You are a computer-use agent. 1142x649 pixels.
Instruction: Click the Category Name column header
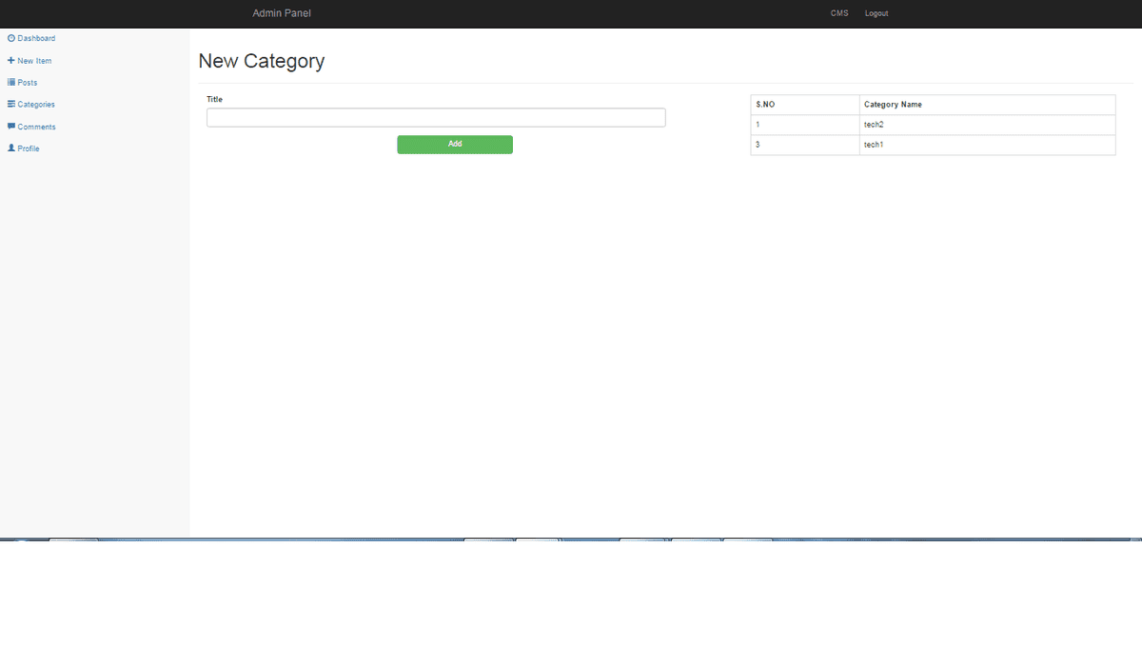pos(893,105)
